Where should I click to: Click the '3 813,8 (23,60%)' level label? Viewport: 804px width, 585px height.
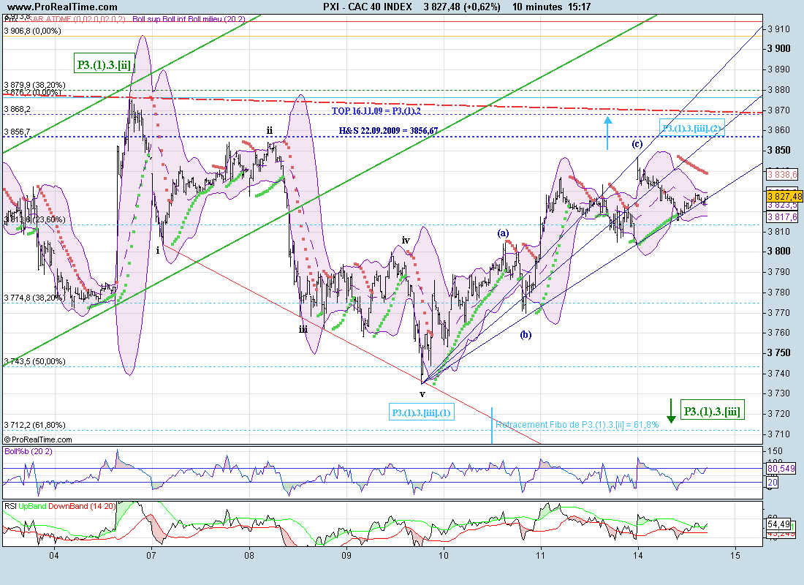pyautogui.click(x=34, y=219)
